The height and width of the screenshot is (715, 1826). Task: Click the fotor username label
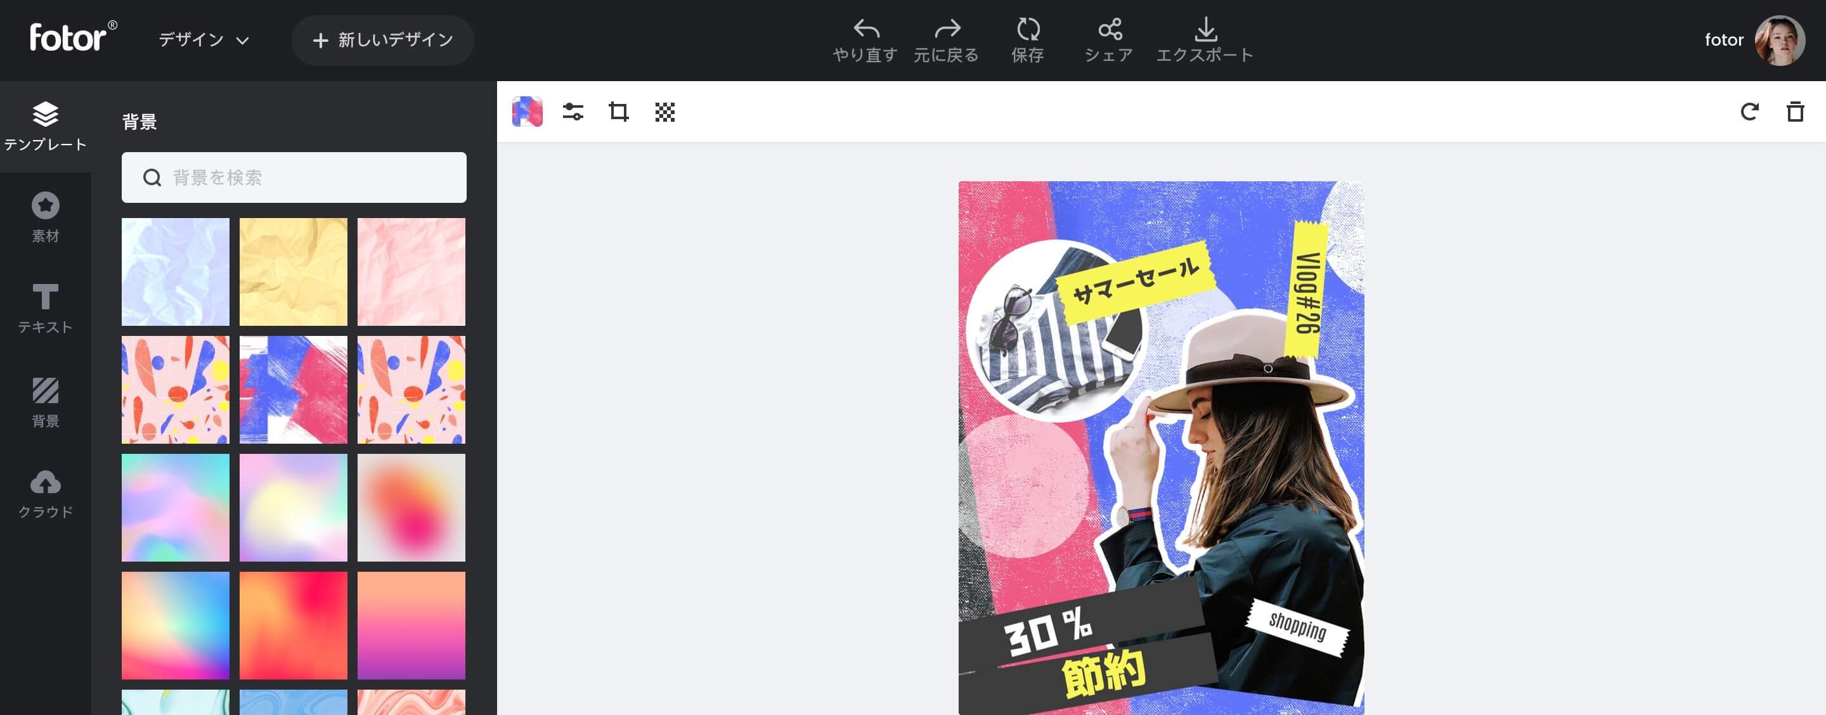[1724, 40]
